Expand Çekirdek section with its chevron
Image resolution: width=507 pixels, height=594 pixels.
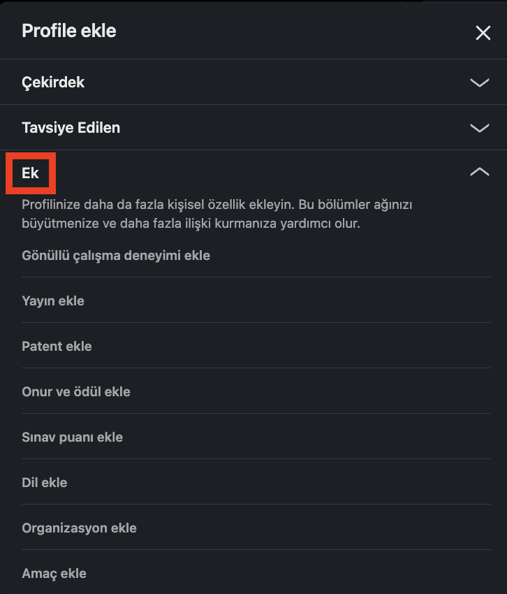pos(479,82)
